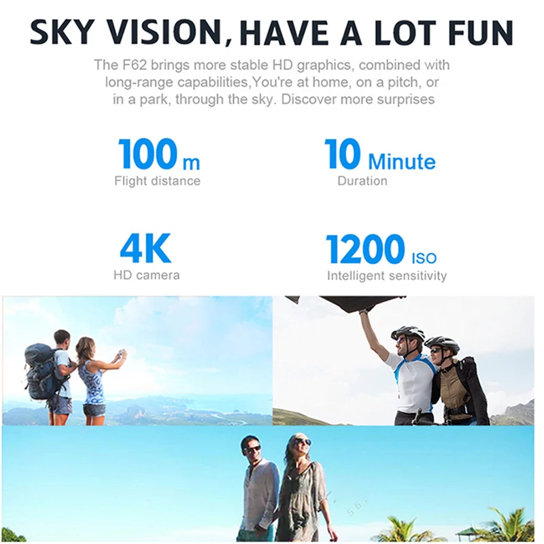The width and height of the screenshot is (544, 544).
Task: Click the white cycling helmet
Action: pyautogui.click(x=408, y=333)
